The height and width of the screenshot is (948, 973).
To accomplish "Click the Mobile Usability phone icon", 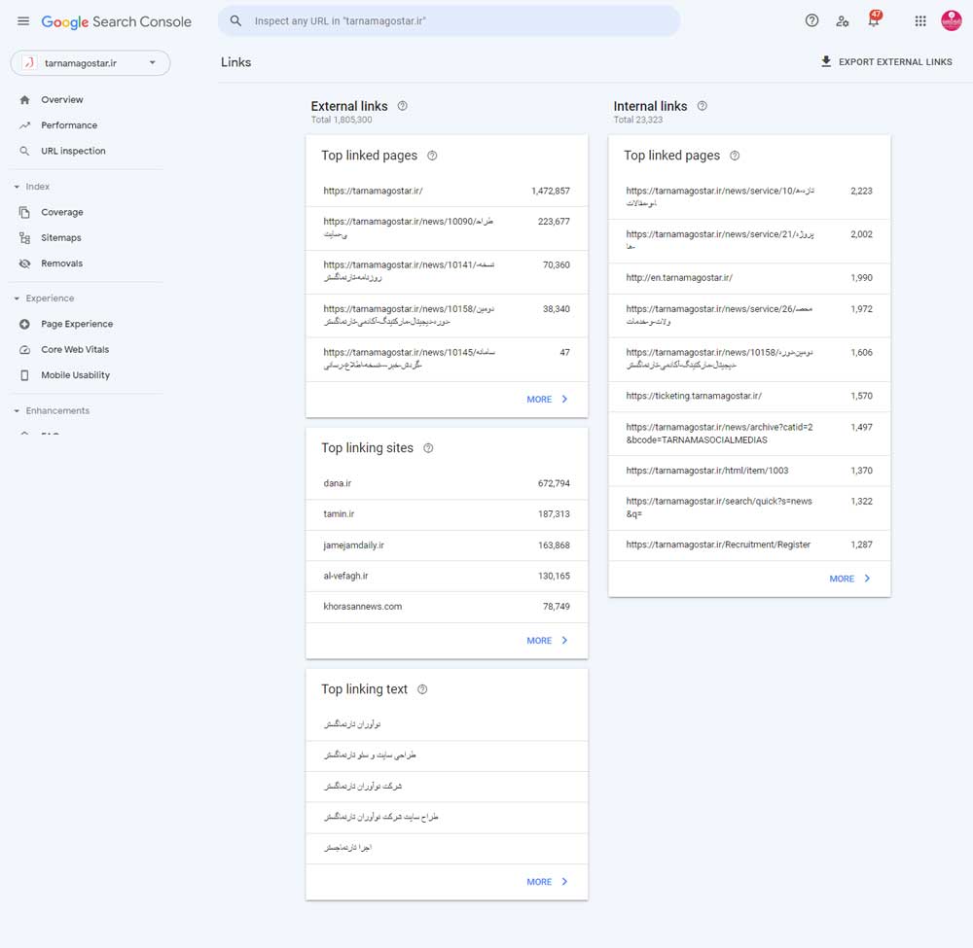I will (25, 375).
